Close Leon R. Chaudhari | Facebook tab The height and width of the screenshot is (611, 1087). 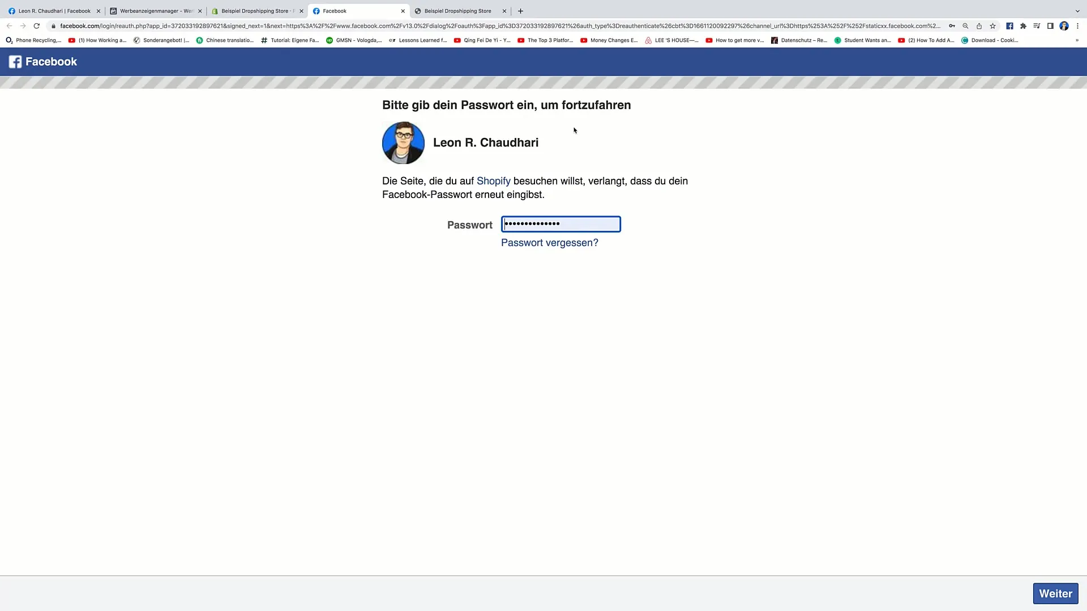pos(98,11)
